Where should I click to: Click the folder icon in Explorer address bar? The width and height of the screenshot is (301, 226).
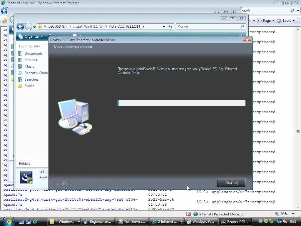pyautogui.click(x=40, y=26)
